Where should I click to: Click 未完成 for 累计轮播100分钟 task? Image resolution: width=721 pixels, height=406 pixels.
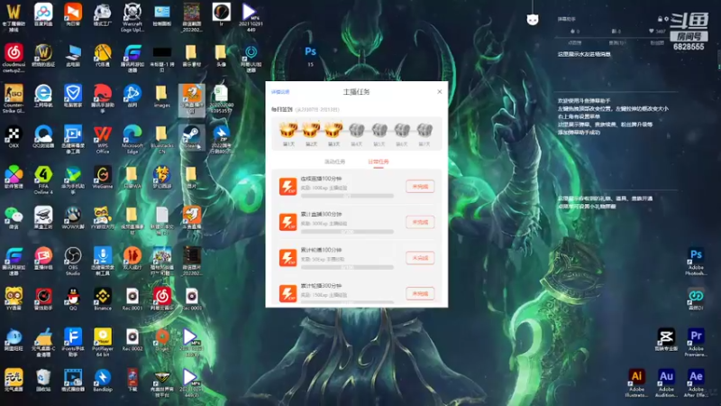pos(420,258)
